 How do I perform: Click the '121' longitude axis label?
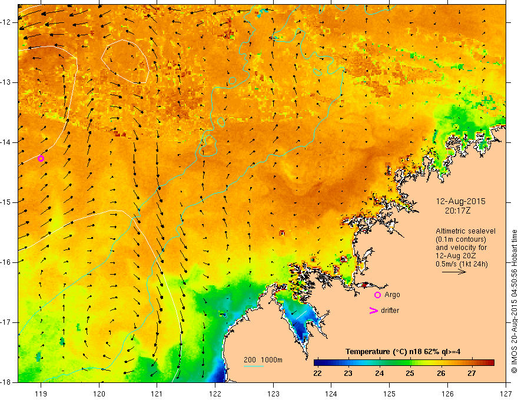(x=157, y=394)
